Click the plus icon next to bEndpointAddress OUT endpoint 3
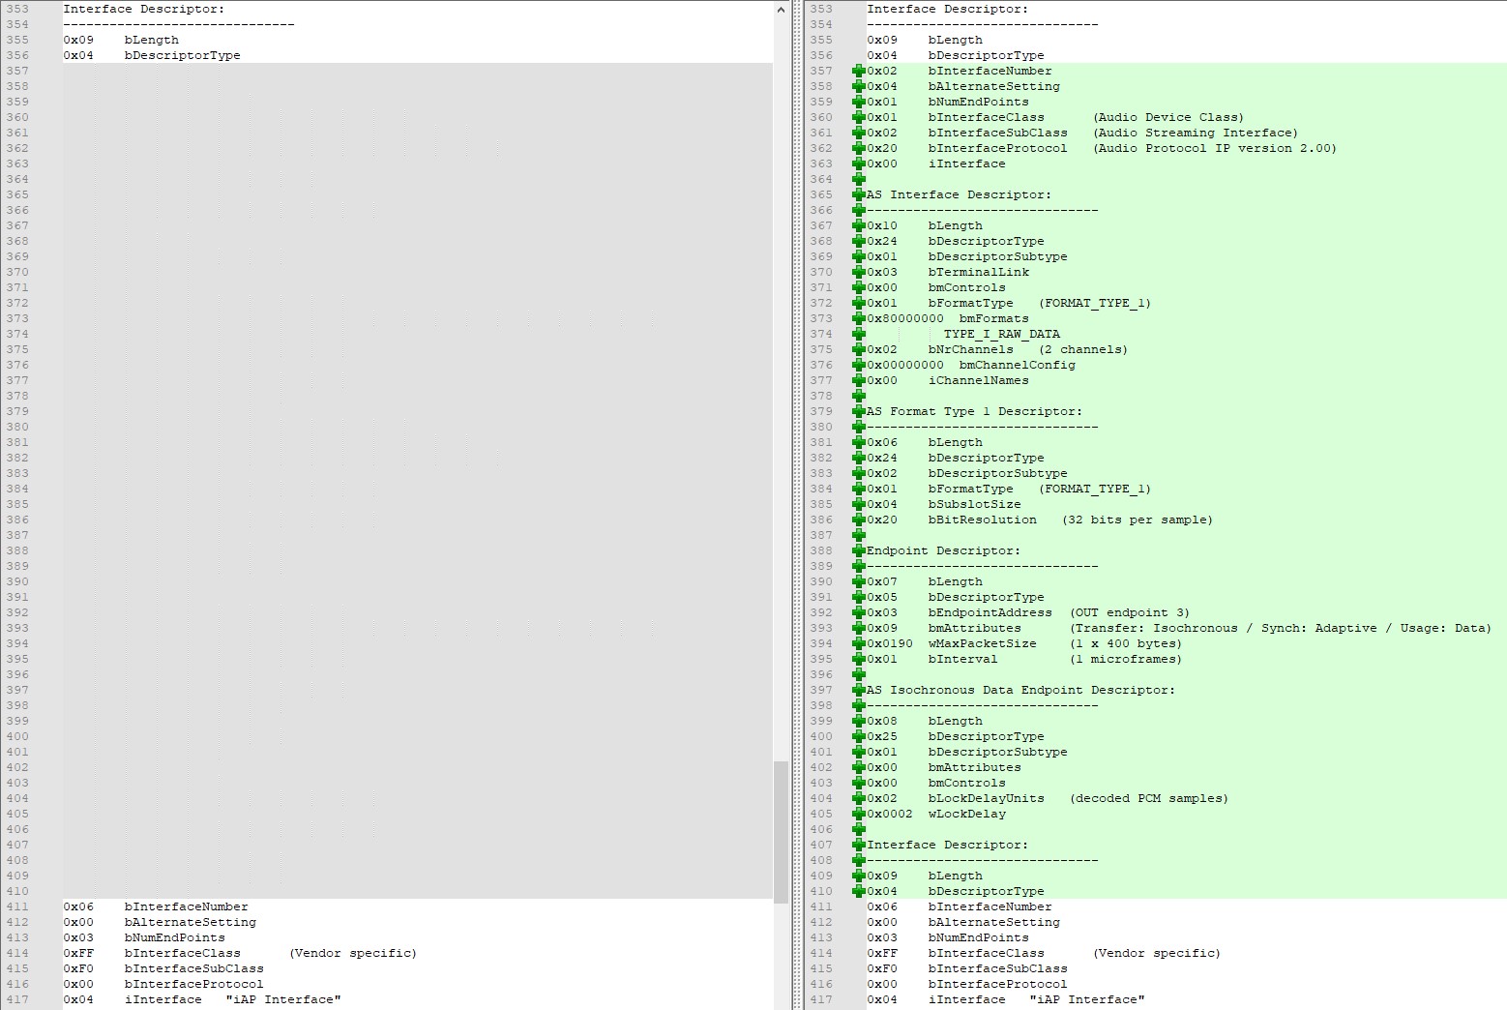 click(x=858, y=612)
